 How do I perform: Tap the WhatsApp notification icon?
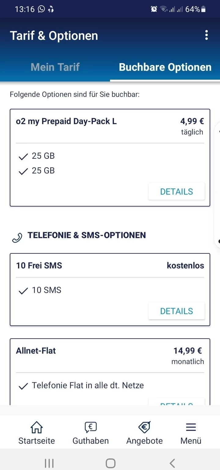point(41,9)
